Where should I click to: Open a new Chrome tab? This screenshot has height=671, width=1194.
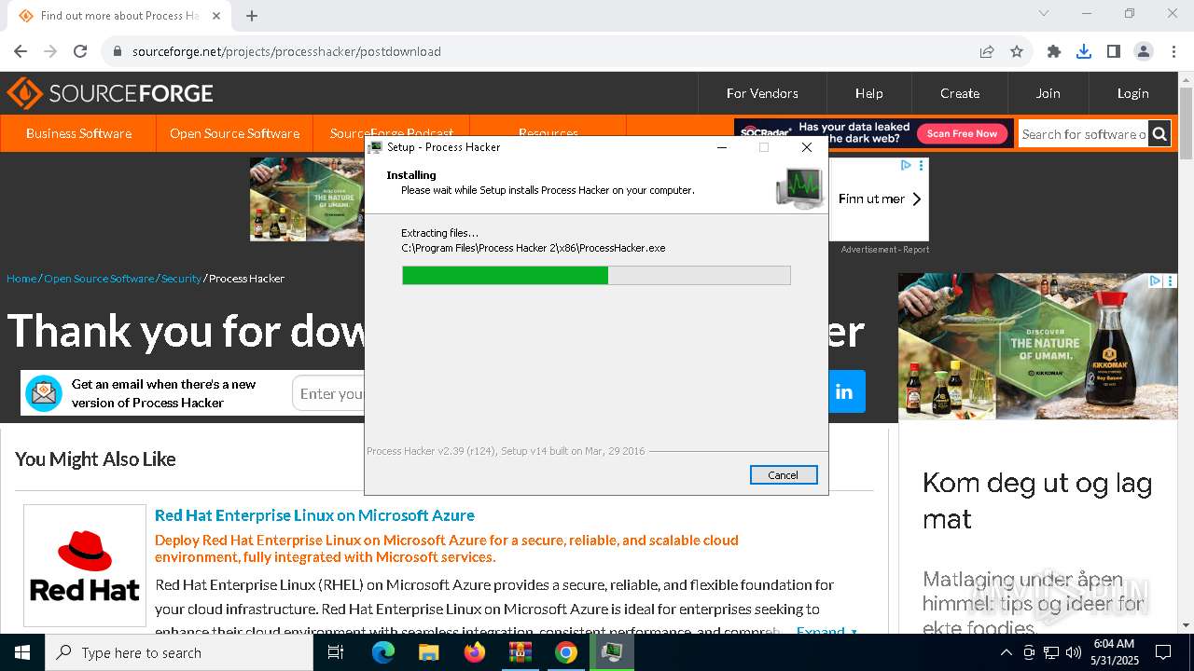(x=252, y=16)
